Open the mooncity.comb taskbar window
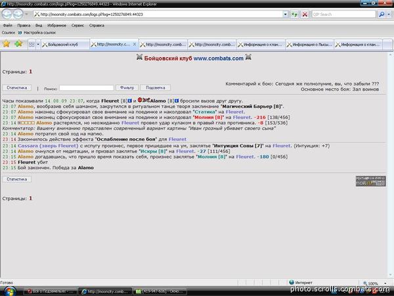This screenshot has width=394, height=296. click(105, 291)
